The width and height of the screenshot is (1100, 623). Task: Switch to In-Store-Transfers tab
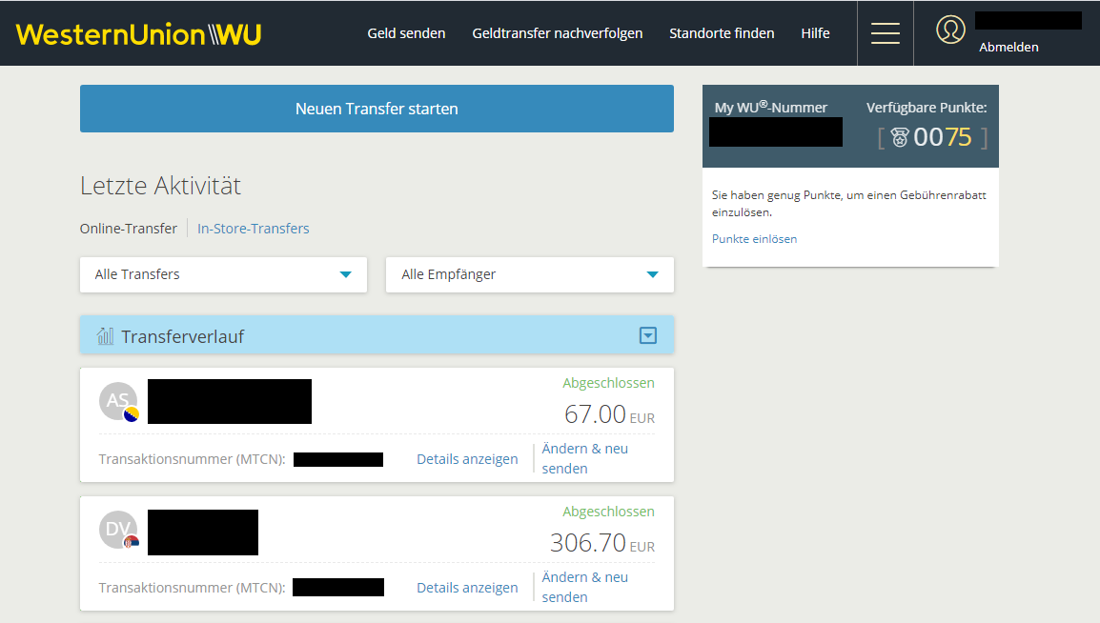click(x=254, y=229)
